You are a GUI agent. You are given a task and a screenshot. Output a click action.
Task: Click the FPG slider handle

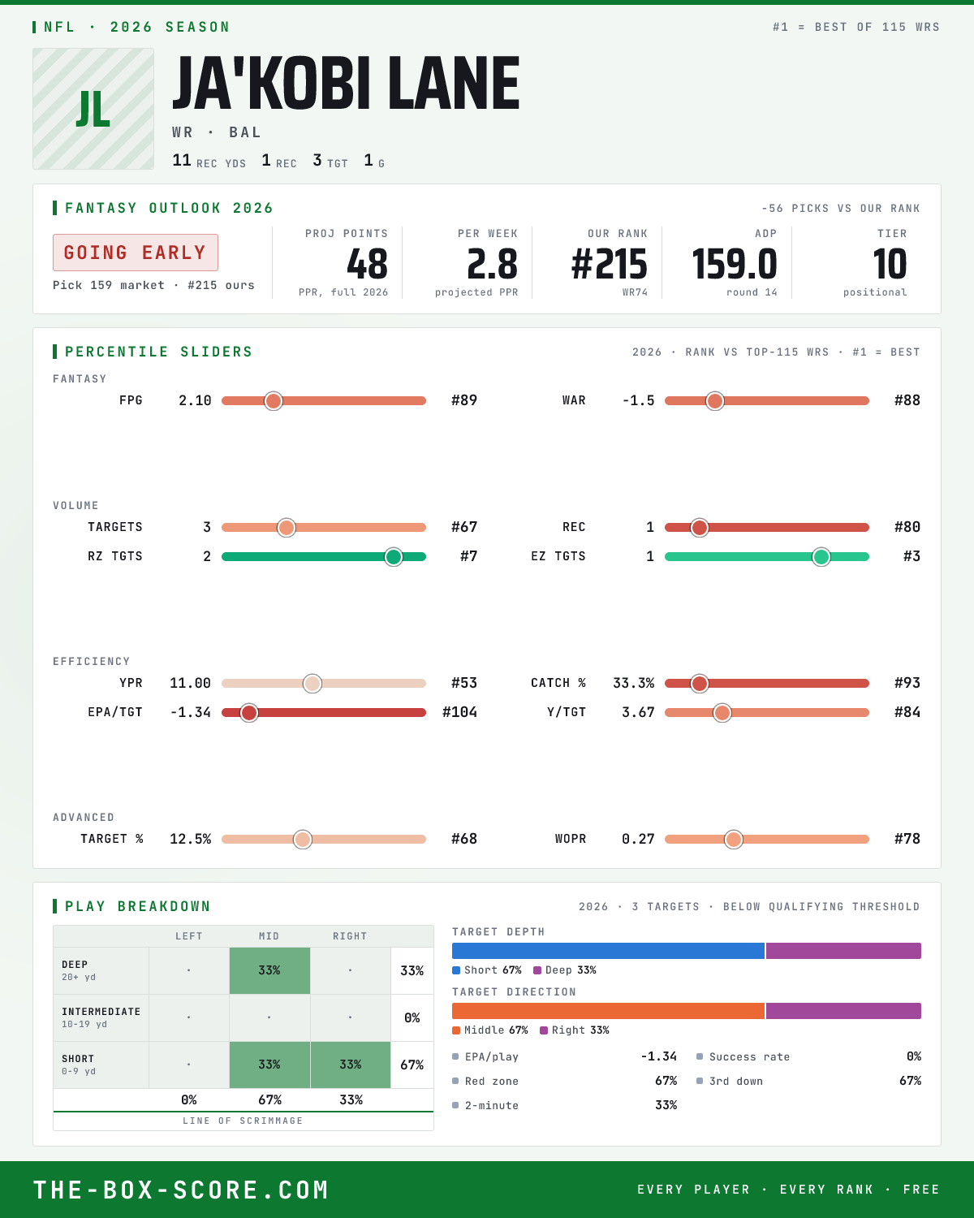pyautogui.click(x=274, y=400)
